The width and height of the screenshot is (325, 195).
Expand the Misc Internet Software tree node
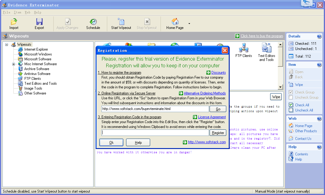point(14,64)
